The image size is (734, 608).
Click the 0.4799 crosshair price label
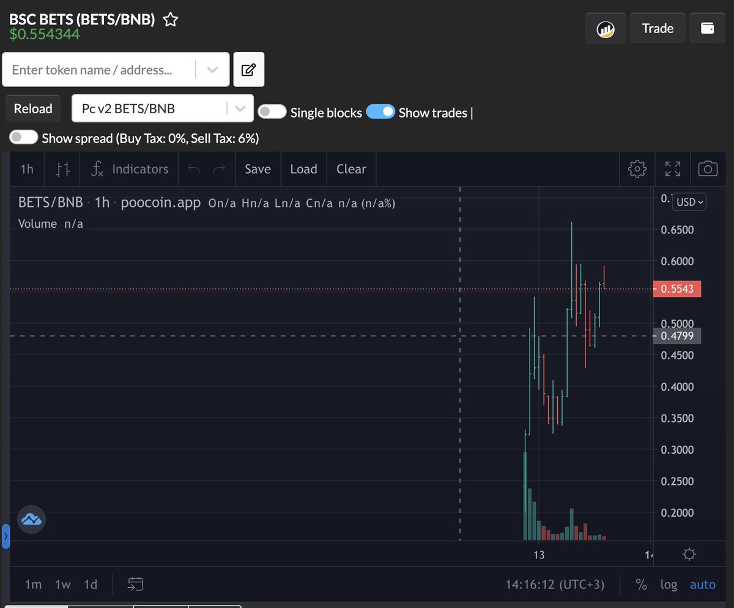pyautogui.click(x=677, y=336)
